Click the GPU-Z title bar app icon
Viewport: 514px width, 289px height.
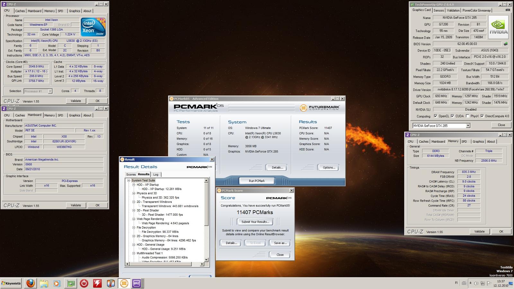tap(412, 5)
